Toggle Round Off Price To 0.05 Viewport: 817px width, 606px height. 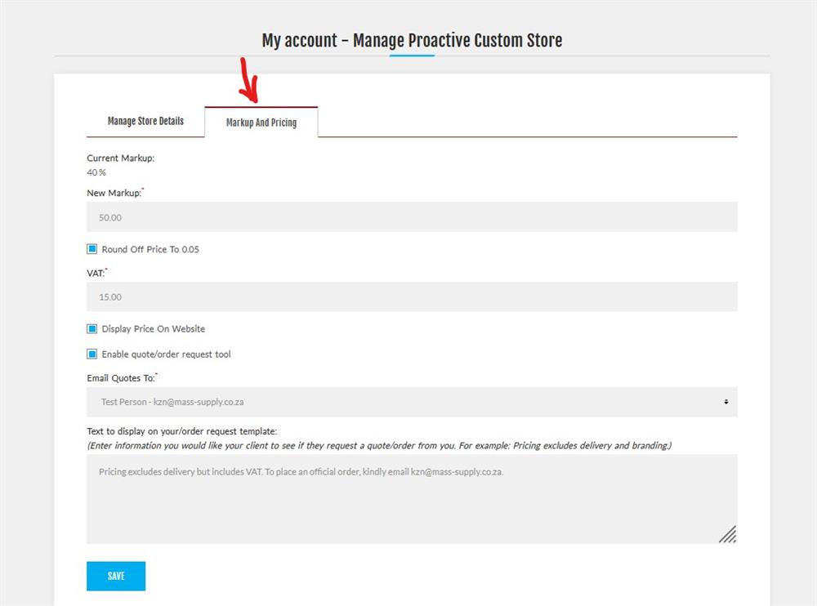92,248
